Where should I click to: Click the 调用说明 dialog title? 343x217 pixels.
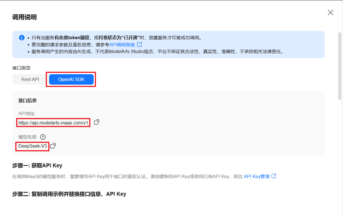(x=24, y=17)
